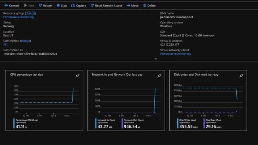Click the Reset Remote Access icon
The width and height of the screenshot is (258, 145).
[x=92, y=5]
